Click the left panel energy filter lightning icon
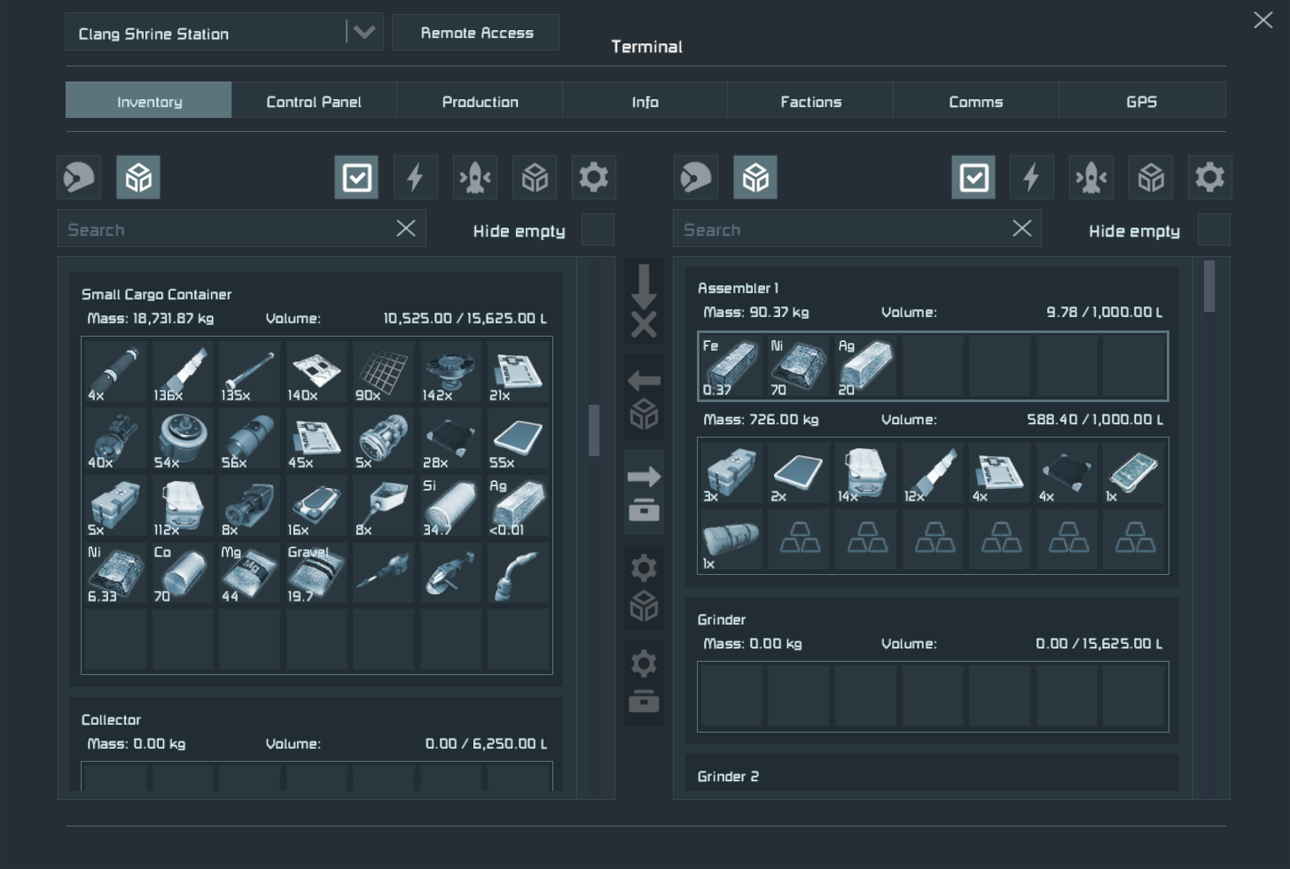The height and width of the screenshot is (869, 1290). tap(415, 177)
